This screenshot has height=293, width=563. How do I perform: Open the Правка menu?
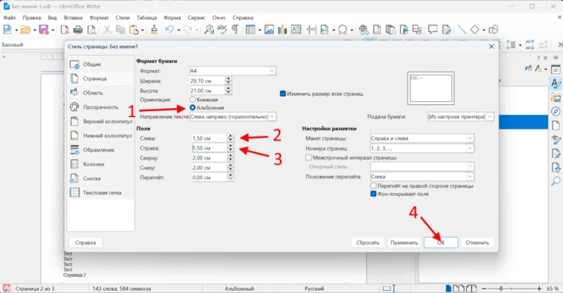point(31,18)
